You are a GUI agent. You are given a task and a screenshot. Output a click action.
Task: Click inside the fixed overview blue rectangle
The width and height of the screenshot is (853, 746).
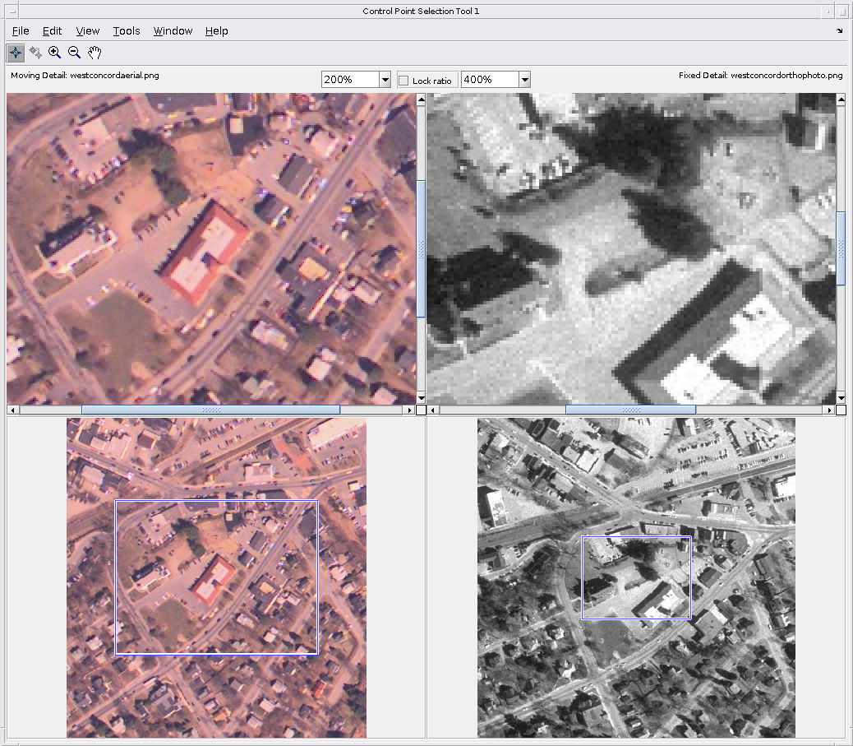[635, 577]
